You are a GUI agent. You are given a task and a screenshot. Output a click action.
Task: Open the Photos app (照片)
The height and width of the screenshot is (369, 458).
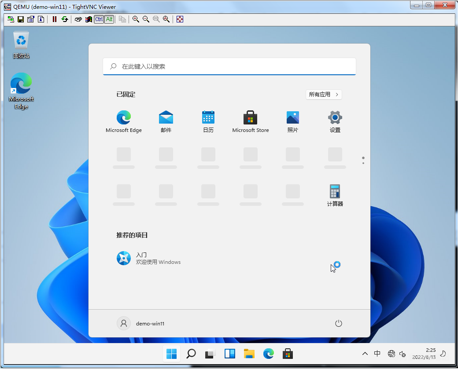(292, 121)
